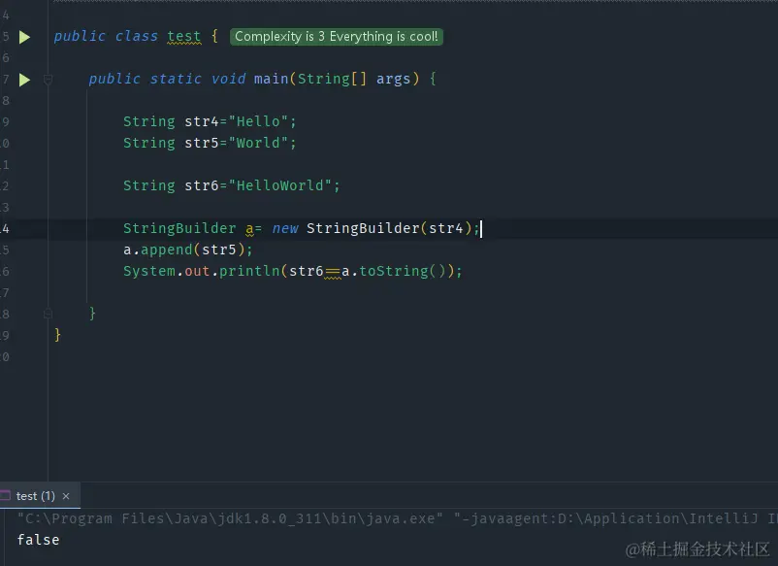
Task: Click the main method name
Action: [x=271, y=80]
